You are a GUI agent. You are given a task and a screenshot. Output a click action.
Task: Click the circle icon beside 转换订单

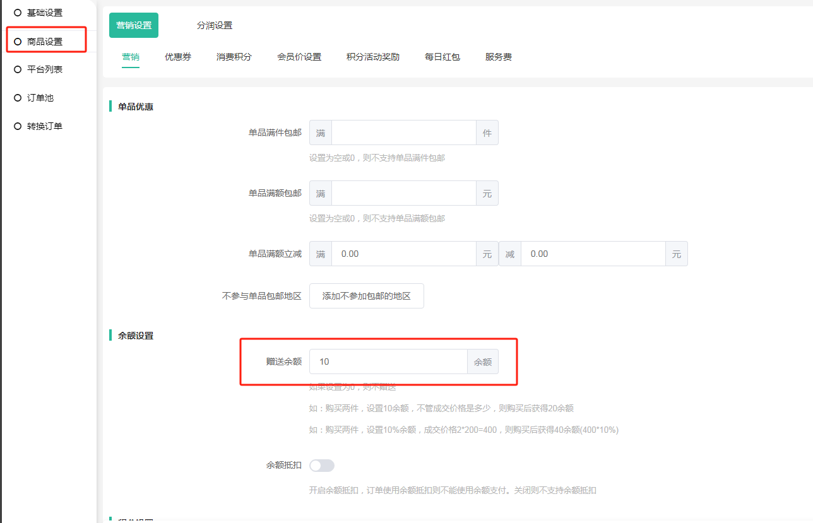[18, 126]
